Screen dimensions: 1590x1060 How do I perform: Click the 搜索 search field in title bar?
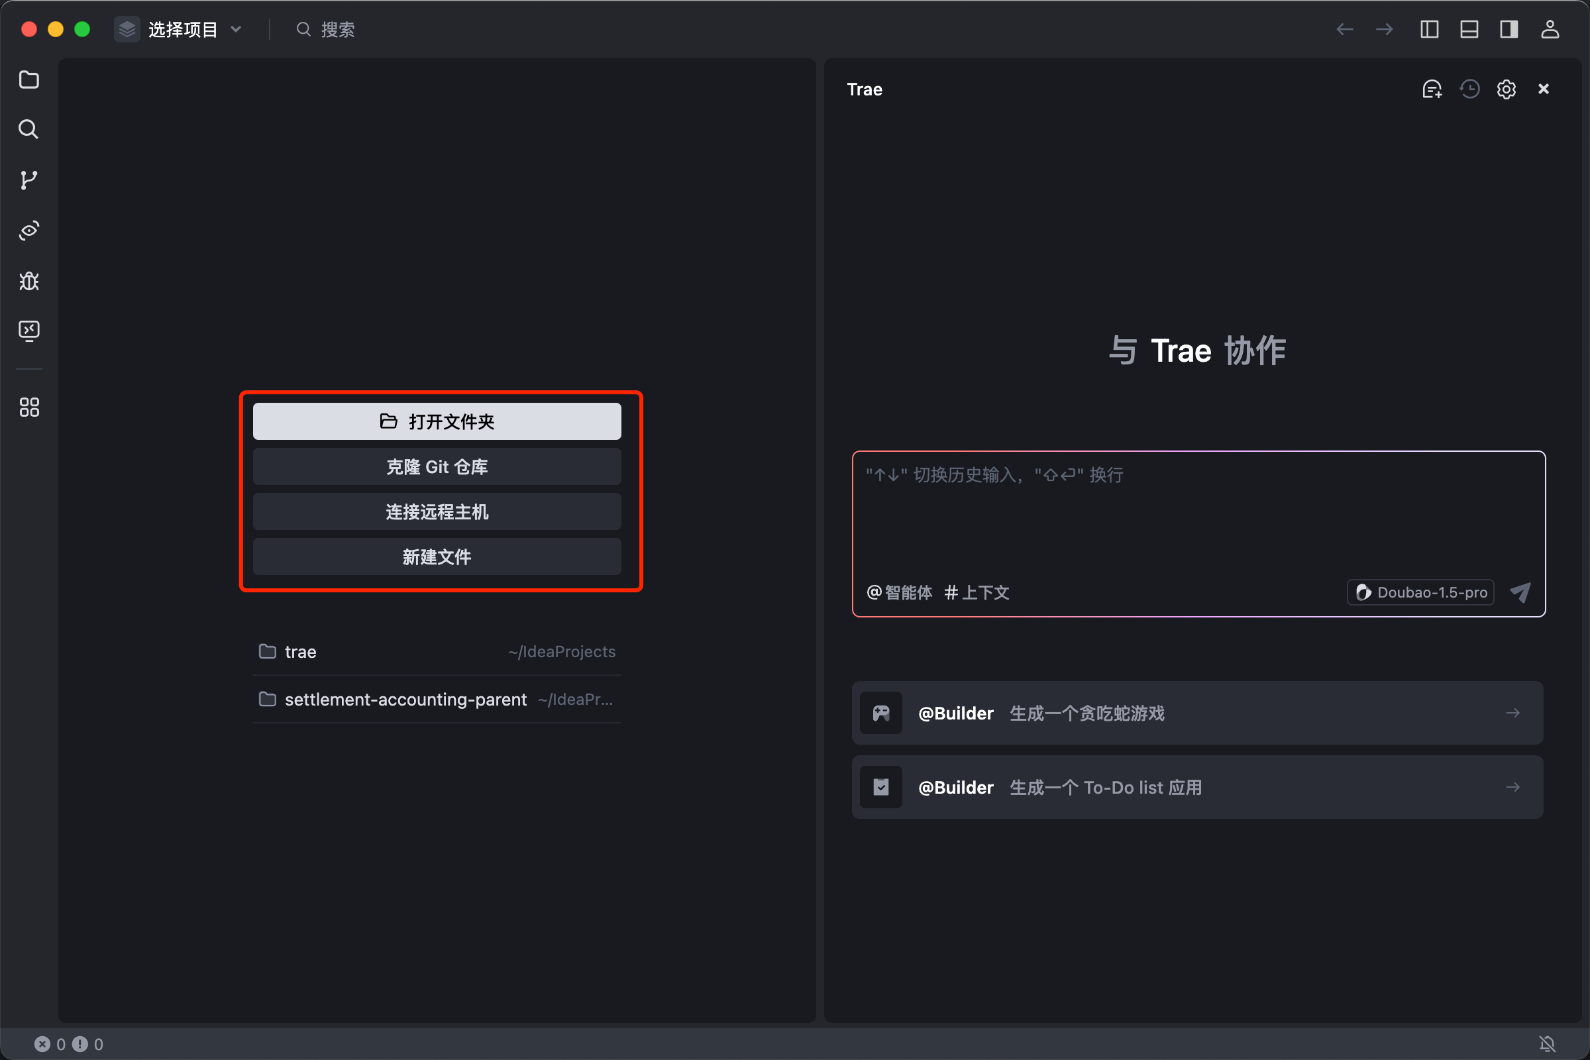point(326,29)
